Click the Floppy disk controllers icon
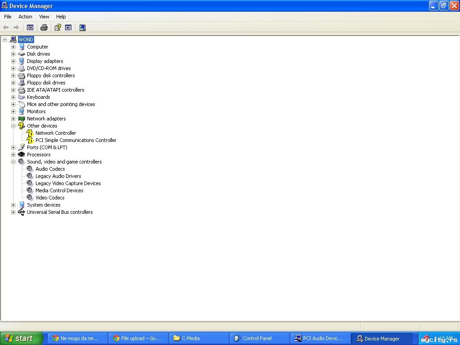Image resolution: width=460 pixels, height=345 pixels. point(22,75)
